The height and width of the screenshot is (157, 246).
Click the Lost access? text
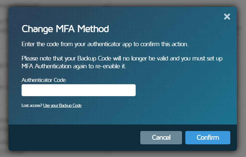[32, 105]
